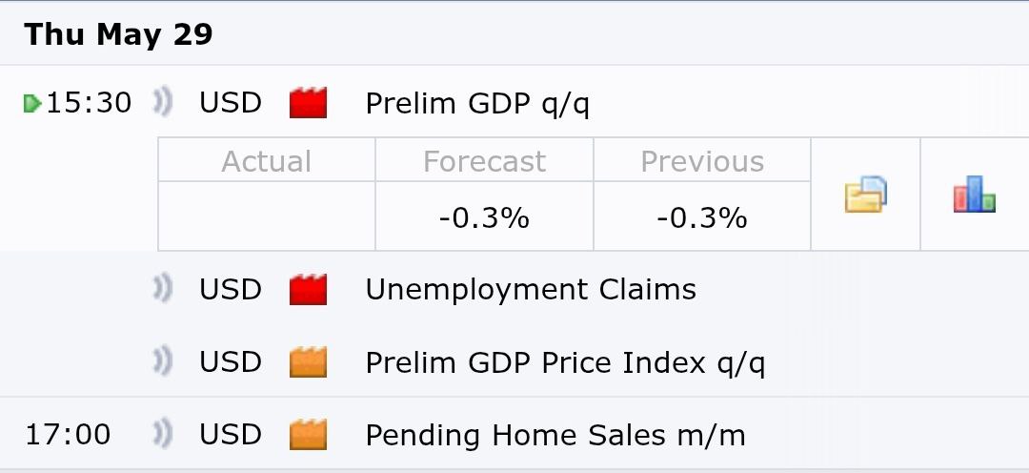The image size is (1029, 473).
Task: Click the green arrow next to 15:30
Action: tap(32, 104)
